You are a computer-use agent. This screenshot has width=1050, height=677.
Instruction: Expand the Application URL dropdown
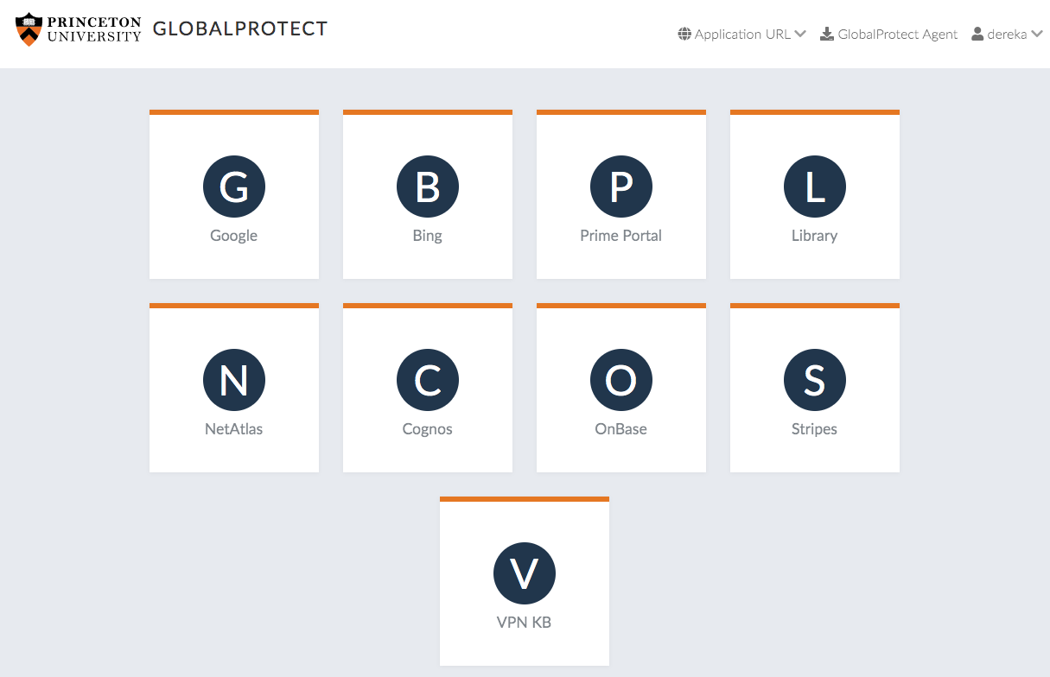pos(802,35)
